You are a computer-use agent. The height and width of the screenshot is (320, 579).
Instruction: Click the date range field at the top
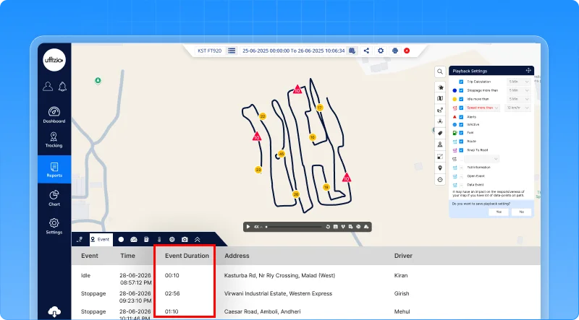click(x=294, y=51)
